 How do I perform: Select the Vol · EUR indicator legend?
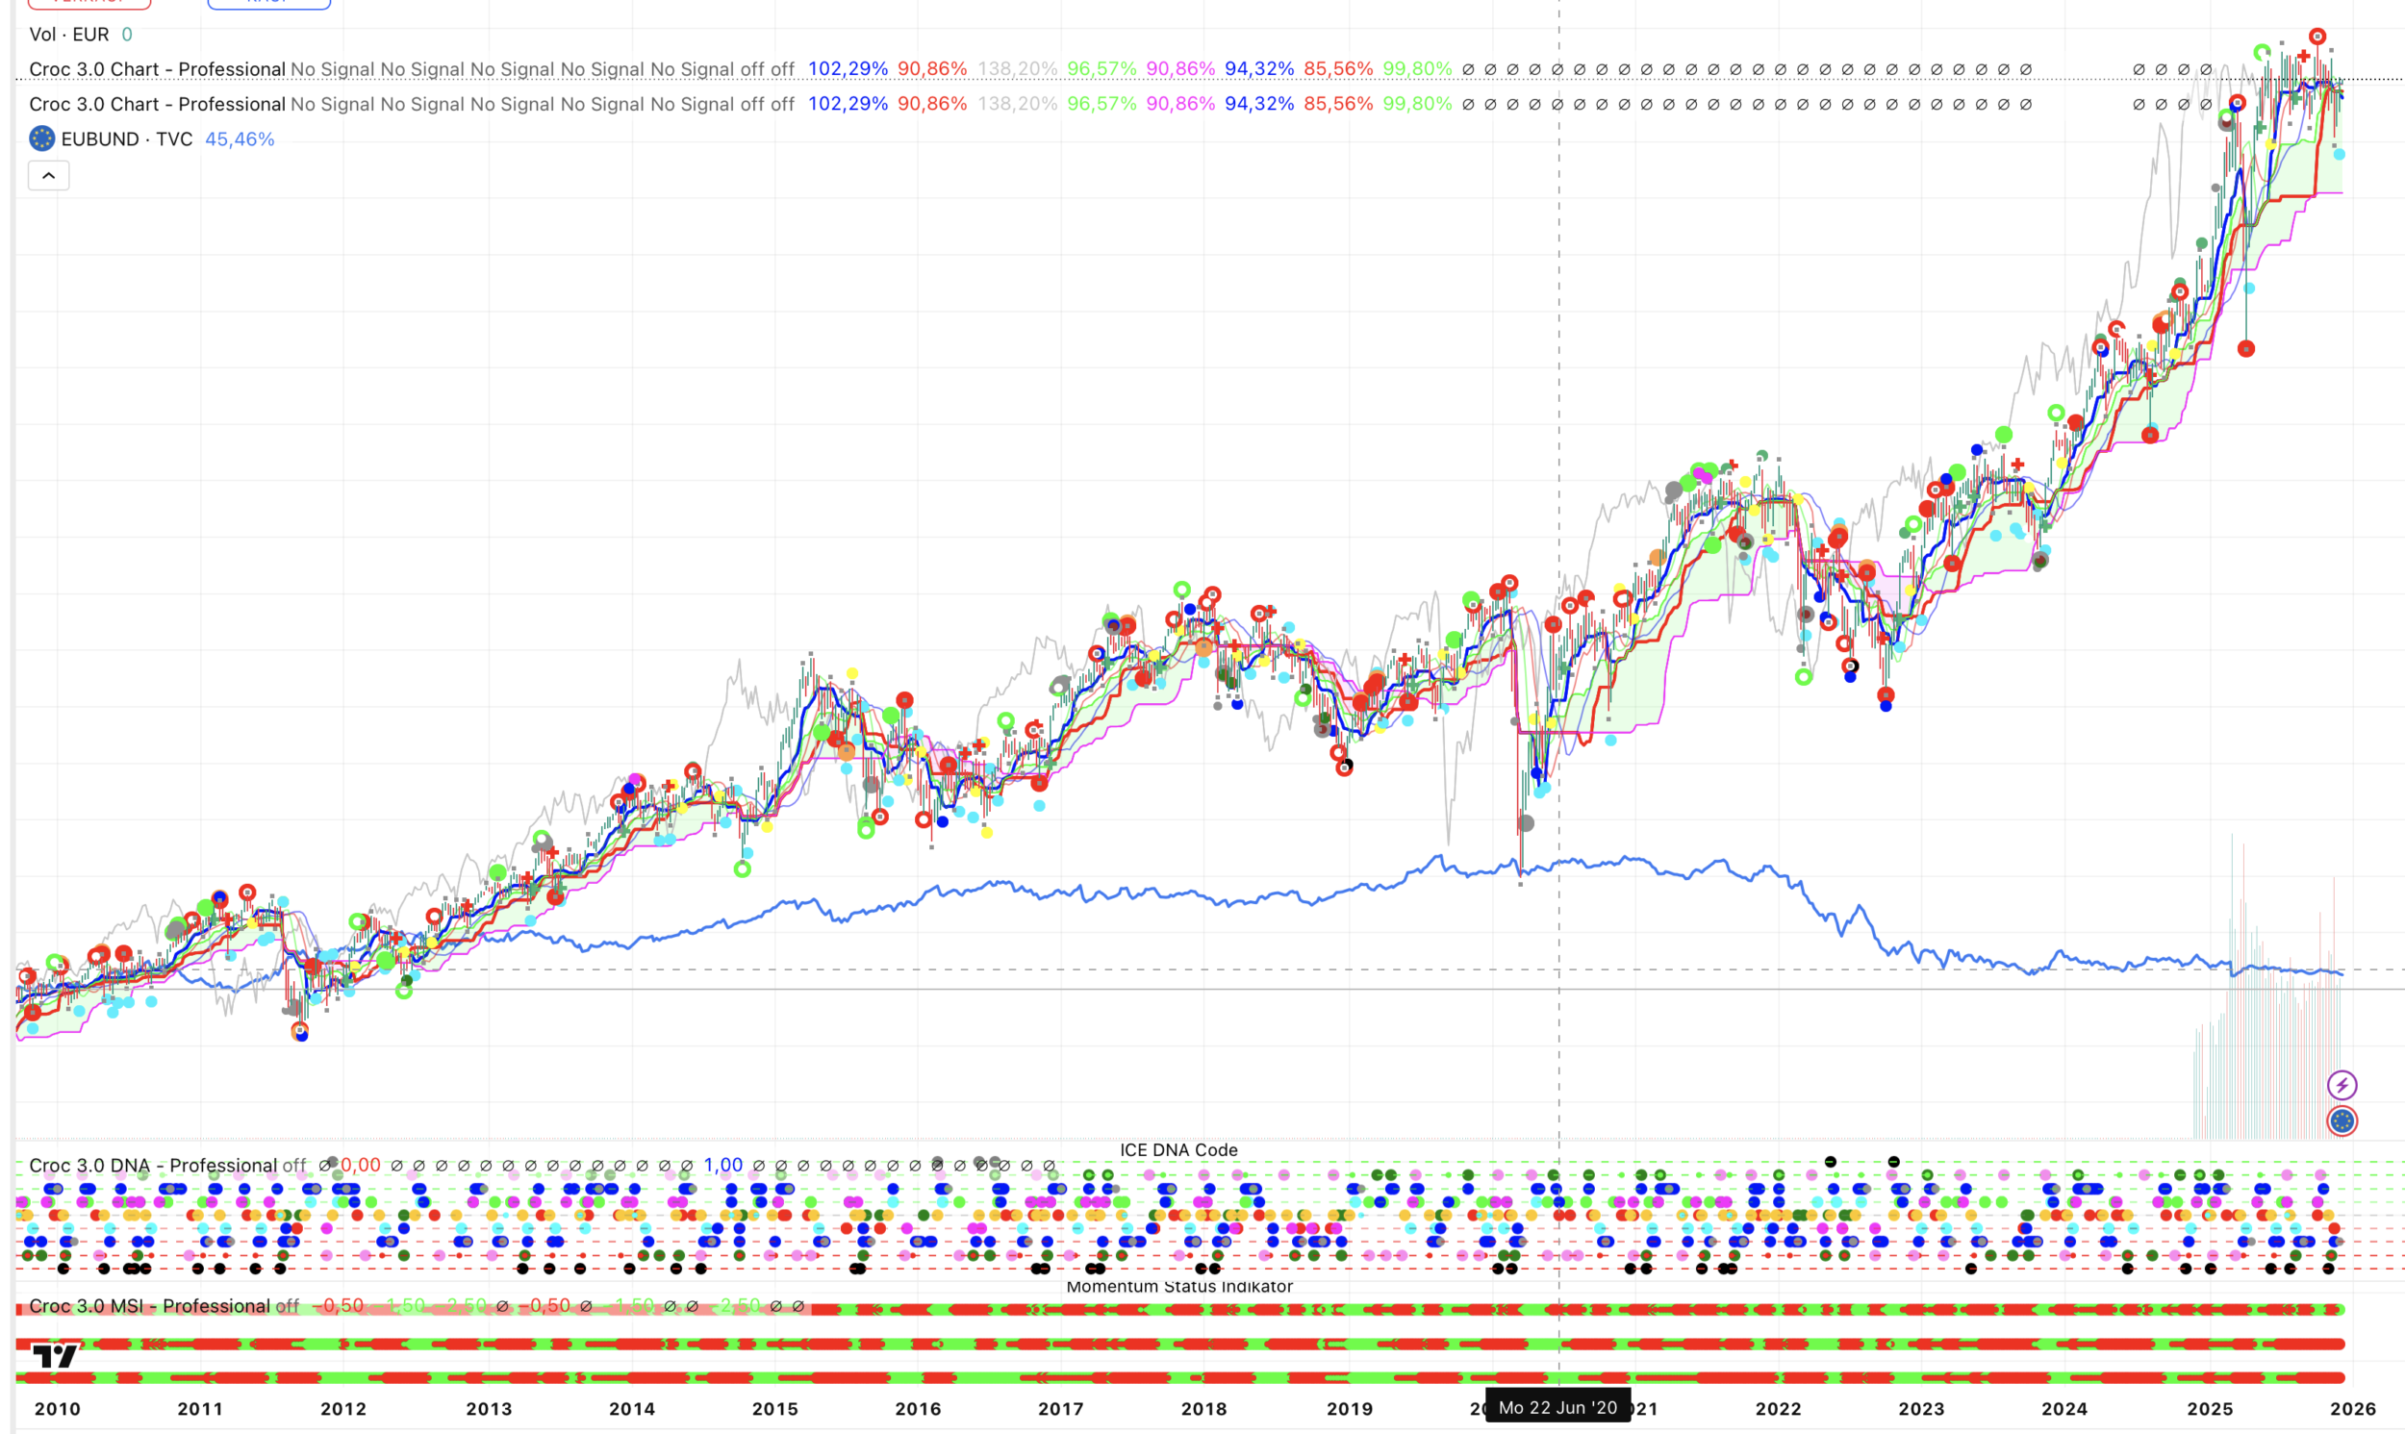click(69, 35)
